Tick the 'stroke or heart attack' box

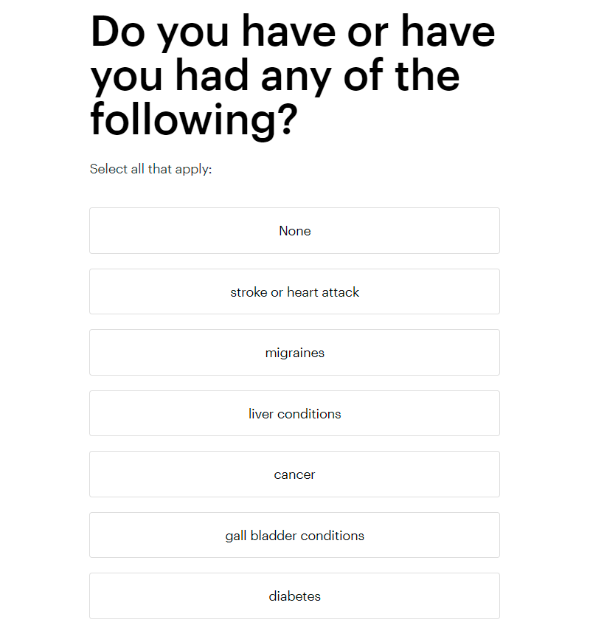(294, 291)
